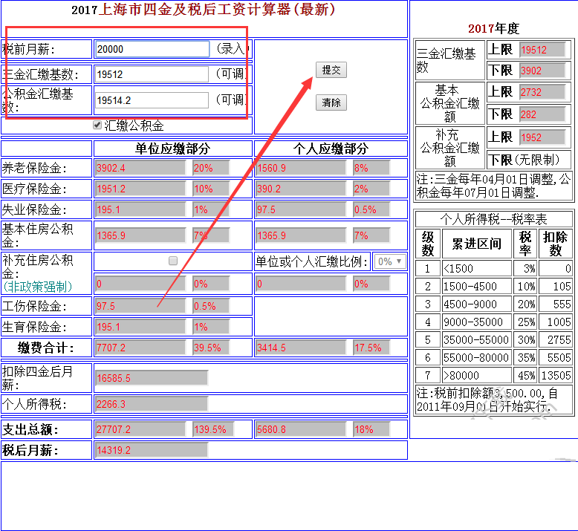Image resolution: width=578 pixels, height=531 pixels.
Task: Select the 失业保险金 personal rate 0.5%
Action: pyautogui.click(x=371, y=209)
